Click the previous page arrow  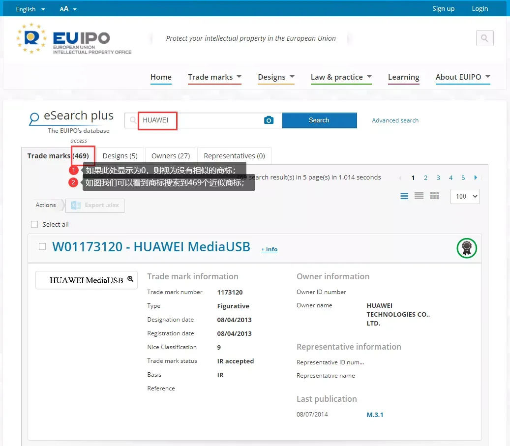tap(400, 178)
